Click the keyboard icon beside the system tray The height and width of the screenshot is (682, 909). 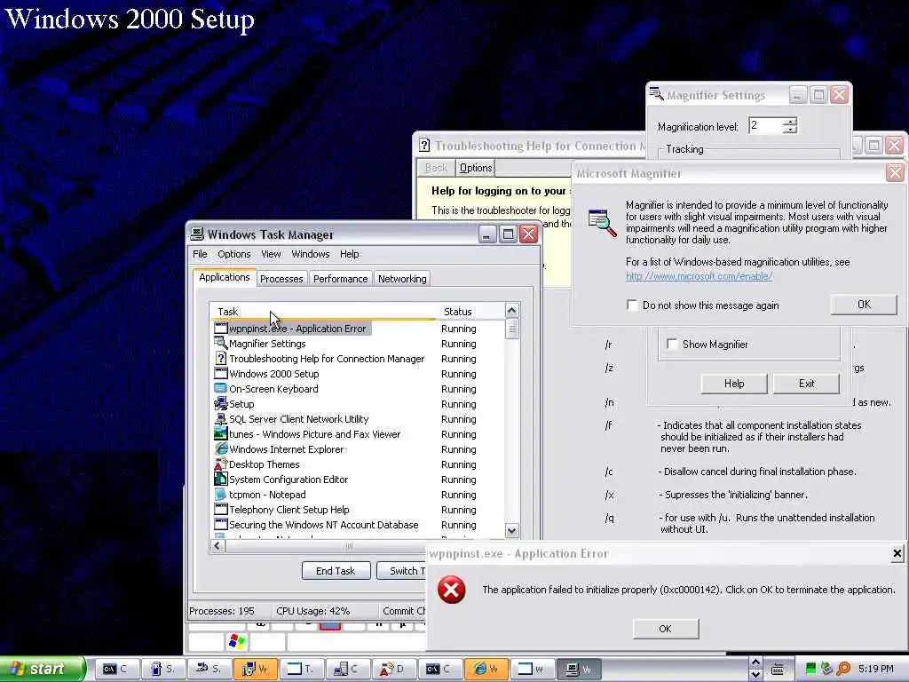click(778, 670)
